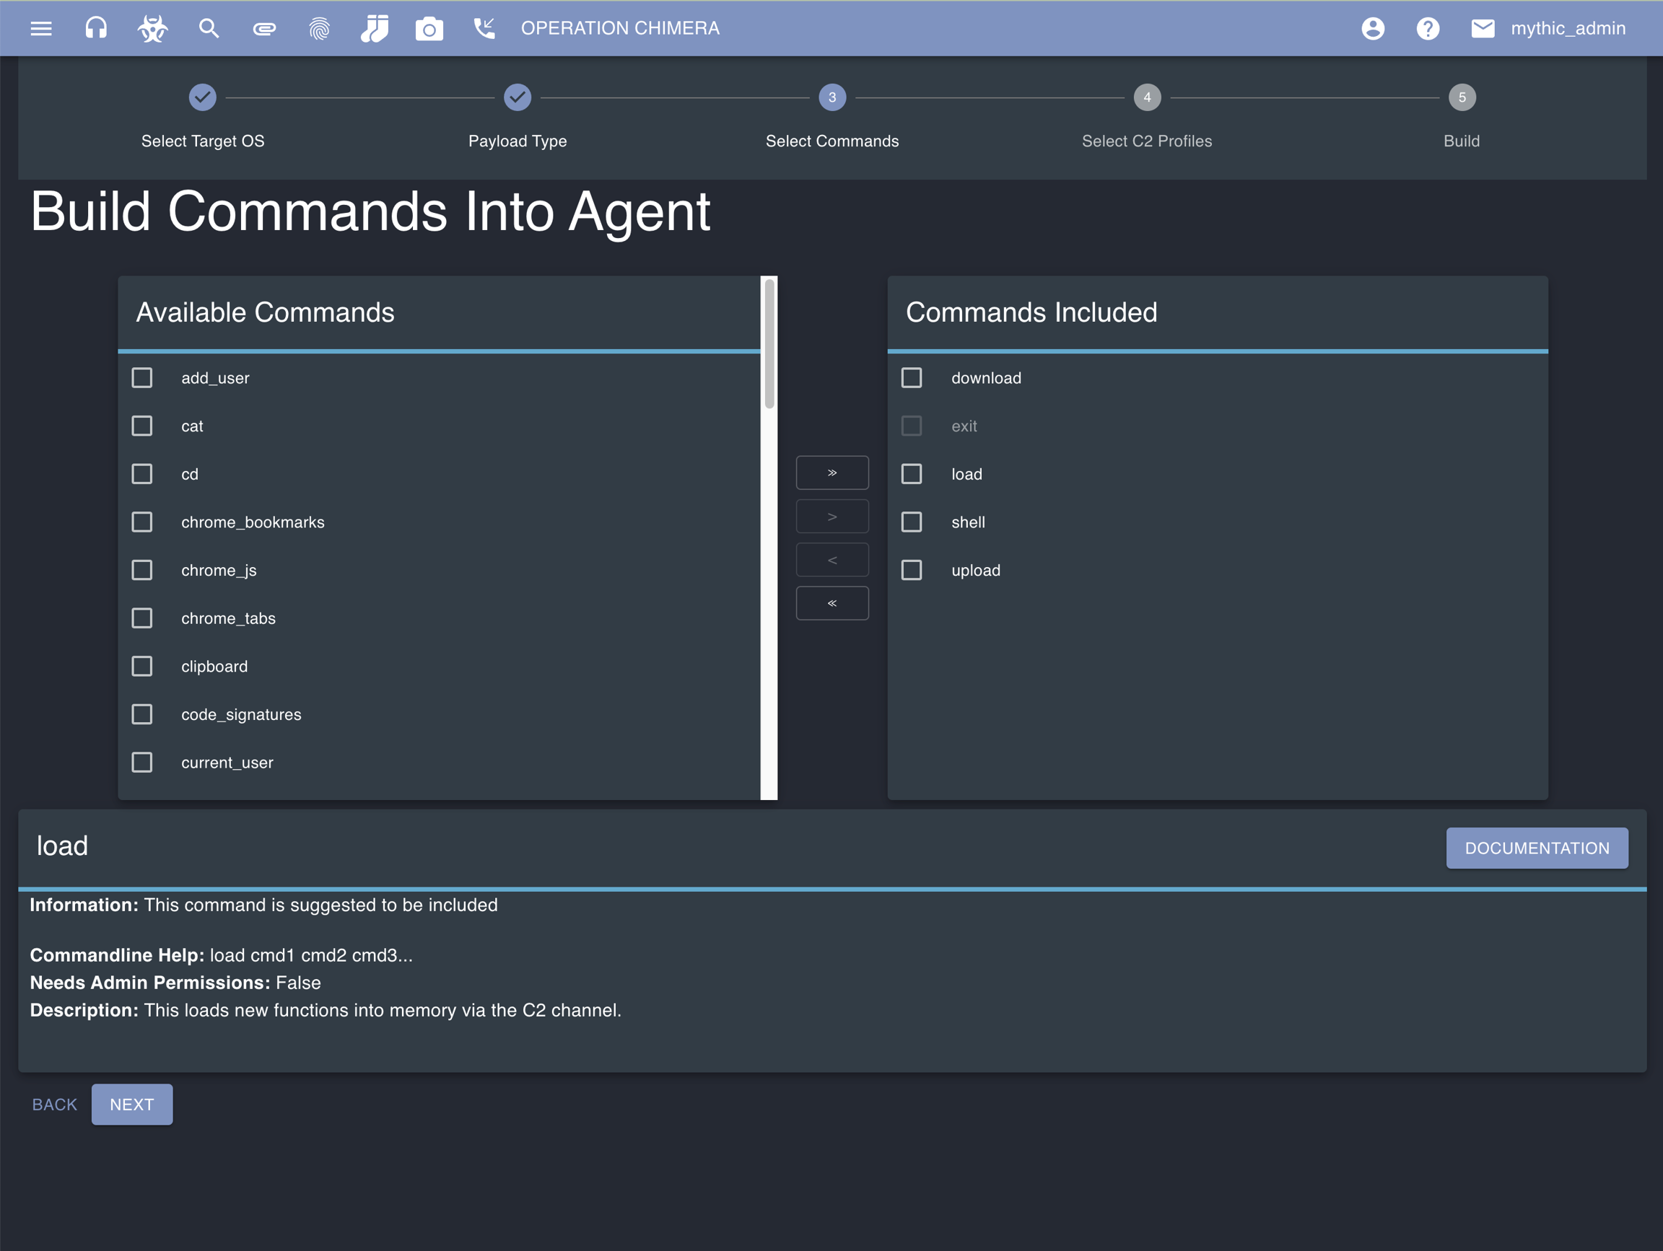Click the fingerprint artifacts icon
The height and width of the screenshot is (1251, 1663).
coord(320,29)
